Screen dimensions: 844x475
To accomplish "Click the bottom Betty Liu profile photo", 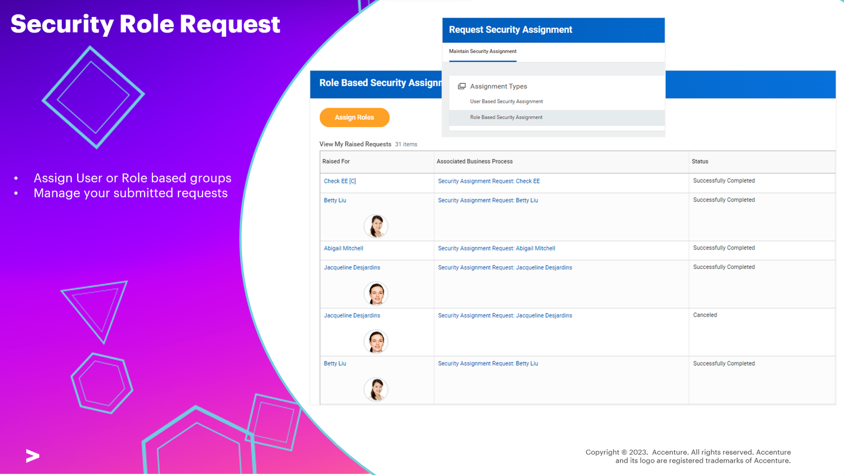I will click(x=376, y=389).
